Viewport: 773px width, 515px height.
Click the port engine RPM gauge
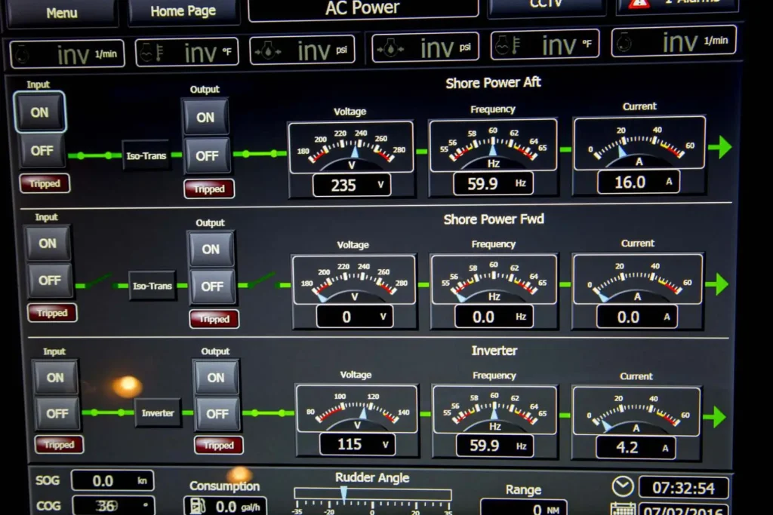(67, 54)
